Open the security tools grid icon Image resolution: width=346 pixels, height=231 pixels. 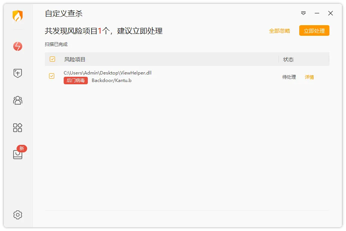pyautogui.click(x=18, y=128)
